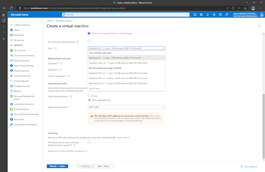Viewport: 265px width, 172px height.
Task: Click the Azure AD Domain Services icon
Action: [x=12, y=114]
